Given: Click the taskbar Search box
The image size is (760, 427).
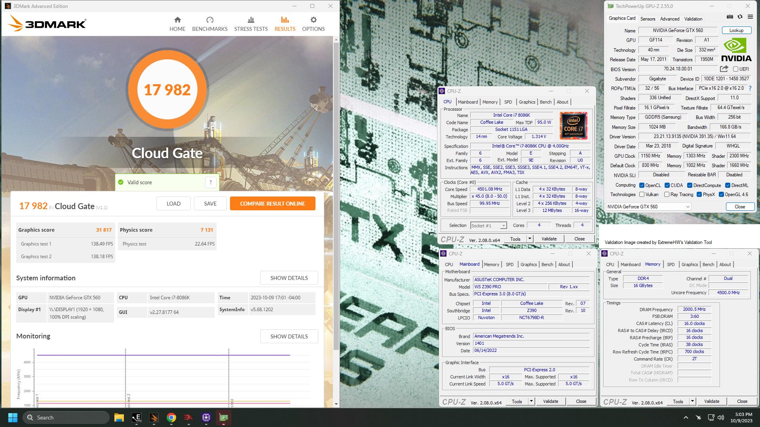Looking at the screenshot, I should point(66,418).
